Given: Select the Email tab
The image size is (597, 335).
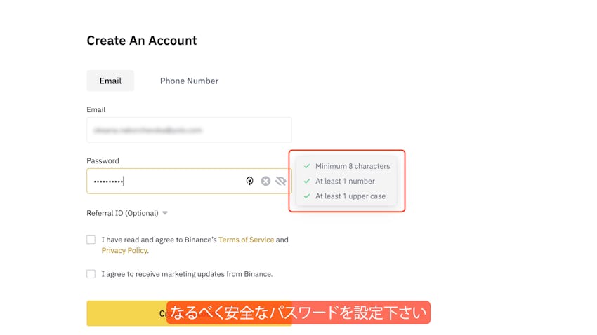Looking at the screenshot, I should pos(110,81).
